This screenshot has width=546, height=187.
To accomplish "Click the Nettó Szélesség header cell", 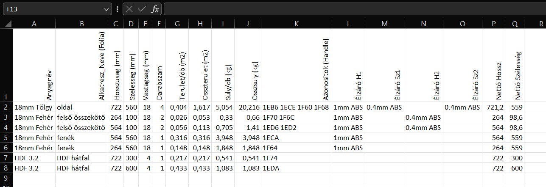I will click(x=515, y=65).
